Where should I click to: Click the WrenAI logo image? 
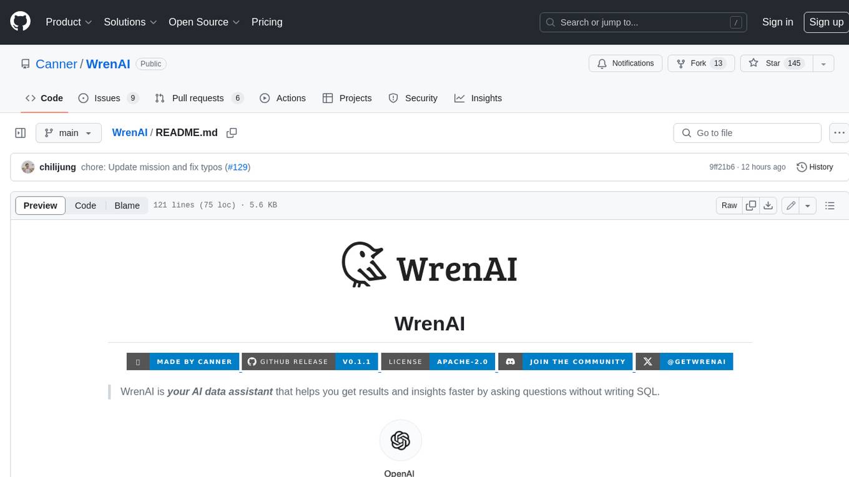pos(429,265)
